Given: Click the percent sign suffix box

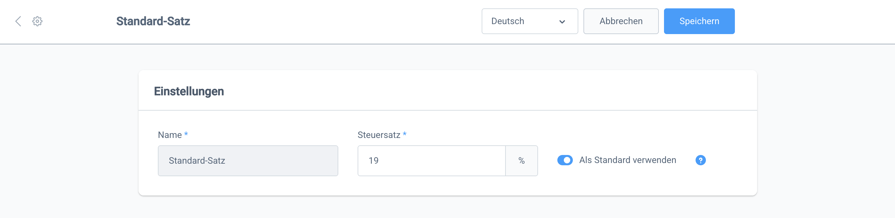Looking at the screenshot, I should 521,160.
